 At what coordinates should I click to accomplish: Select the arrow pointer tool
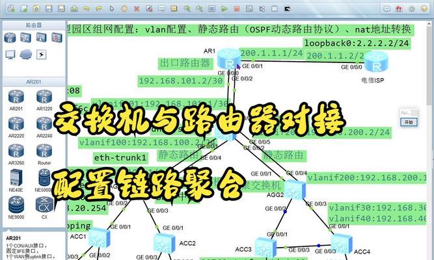[x=111, y=8]
